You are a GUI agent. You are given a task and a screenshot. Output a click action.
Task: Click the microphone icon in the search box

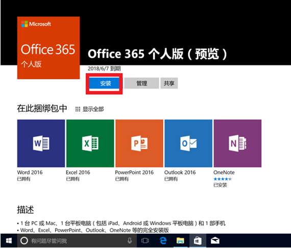pyautogui.click(x=130, y=240)
